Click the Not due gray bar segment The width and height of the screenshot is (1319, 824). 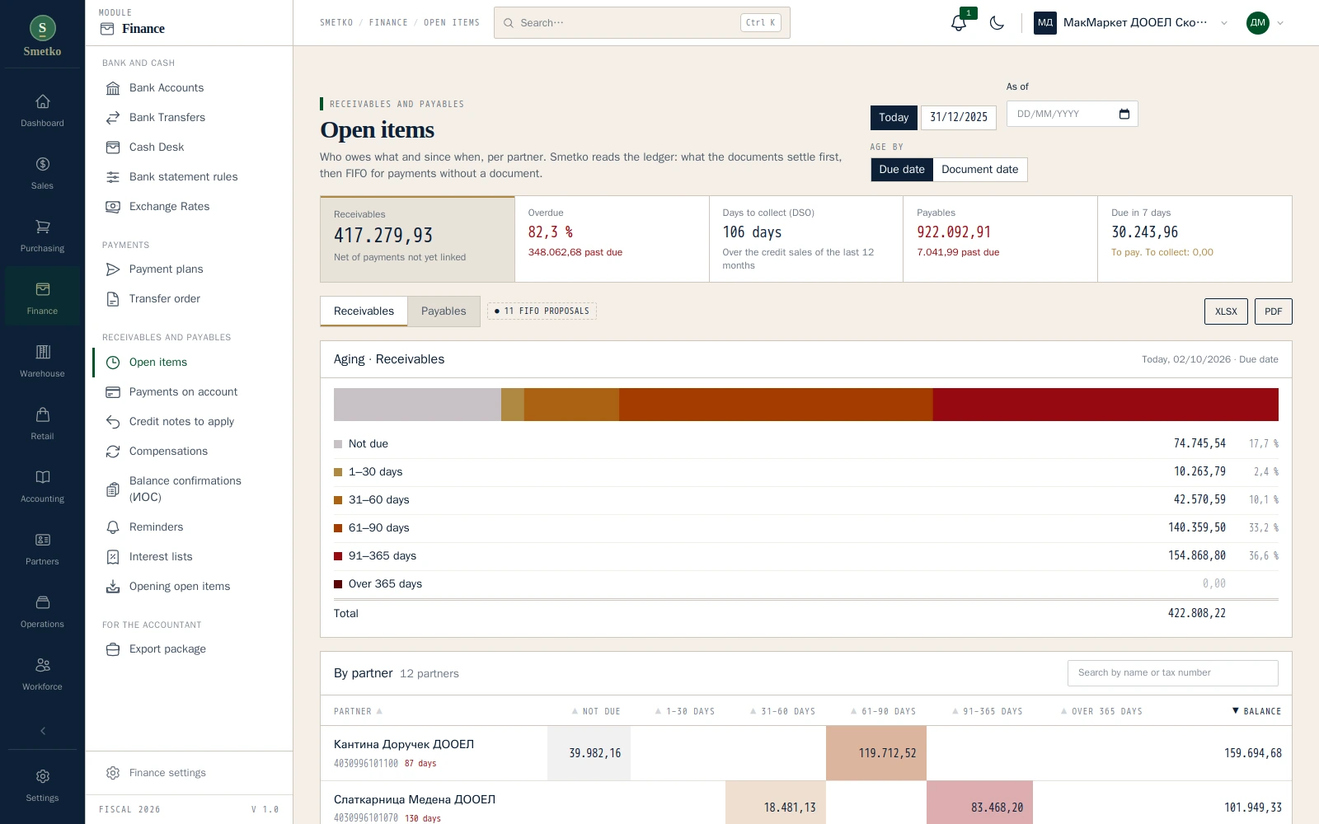(x=417, y=405)
